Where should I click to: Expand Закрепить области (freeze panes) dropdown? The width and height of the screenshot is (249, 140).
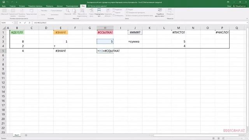(108, 13)
